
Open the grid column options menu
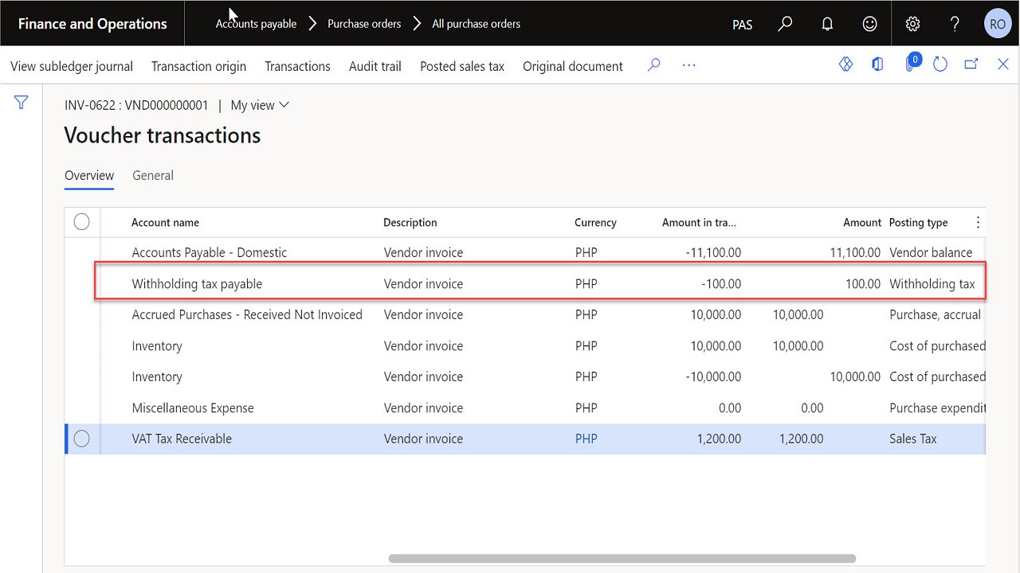979,223
